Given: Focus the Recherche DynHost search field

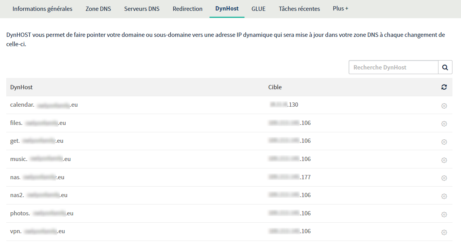Looking at the screenshot, I should click(x=393, y=67).
